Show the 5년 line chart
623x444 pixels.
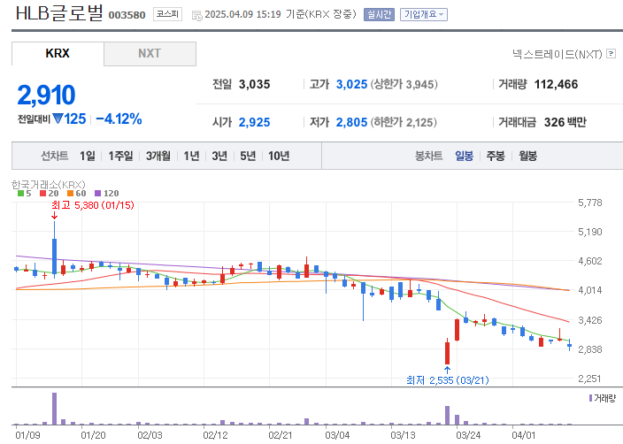point(248,156)
